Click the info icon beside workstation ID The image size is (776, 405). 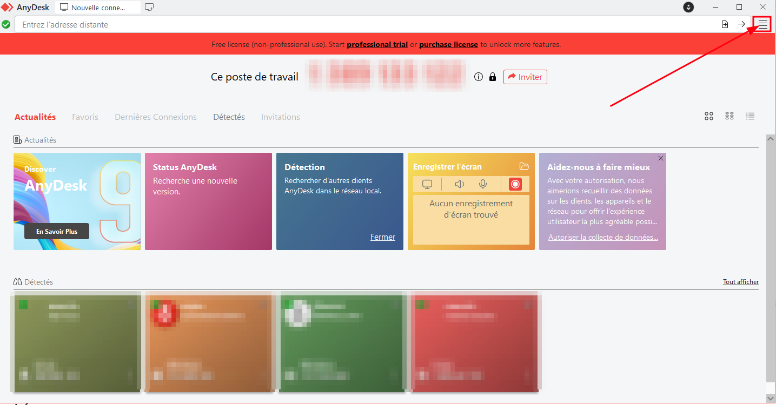pos(478,77)
